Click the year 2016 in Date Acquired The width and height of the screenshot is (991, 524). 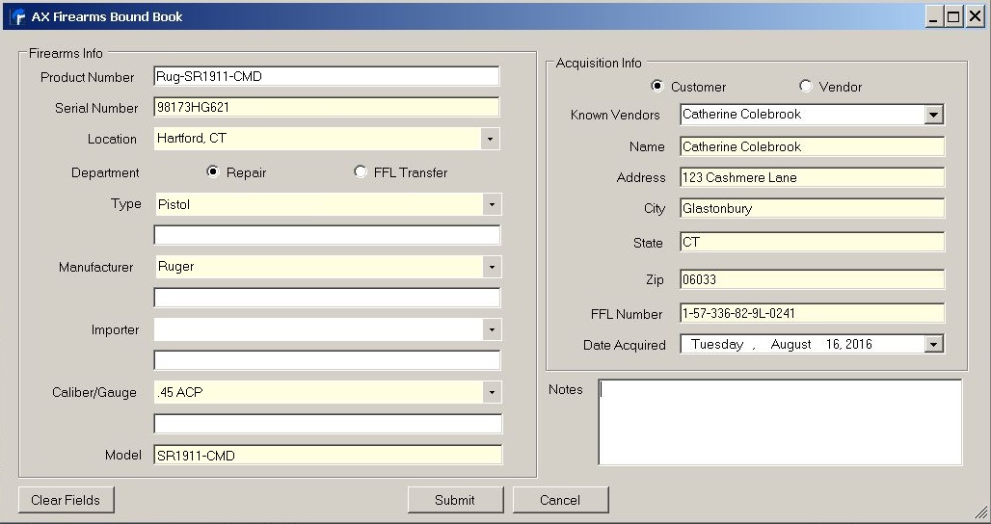click(x=858, y=344)
